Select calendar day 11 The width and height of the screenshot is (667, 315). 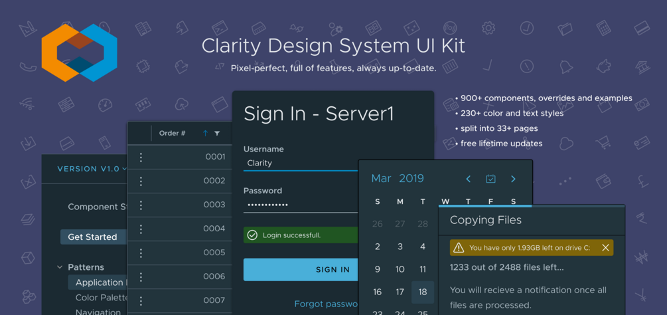tap(422, 269)
